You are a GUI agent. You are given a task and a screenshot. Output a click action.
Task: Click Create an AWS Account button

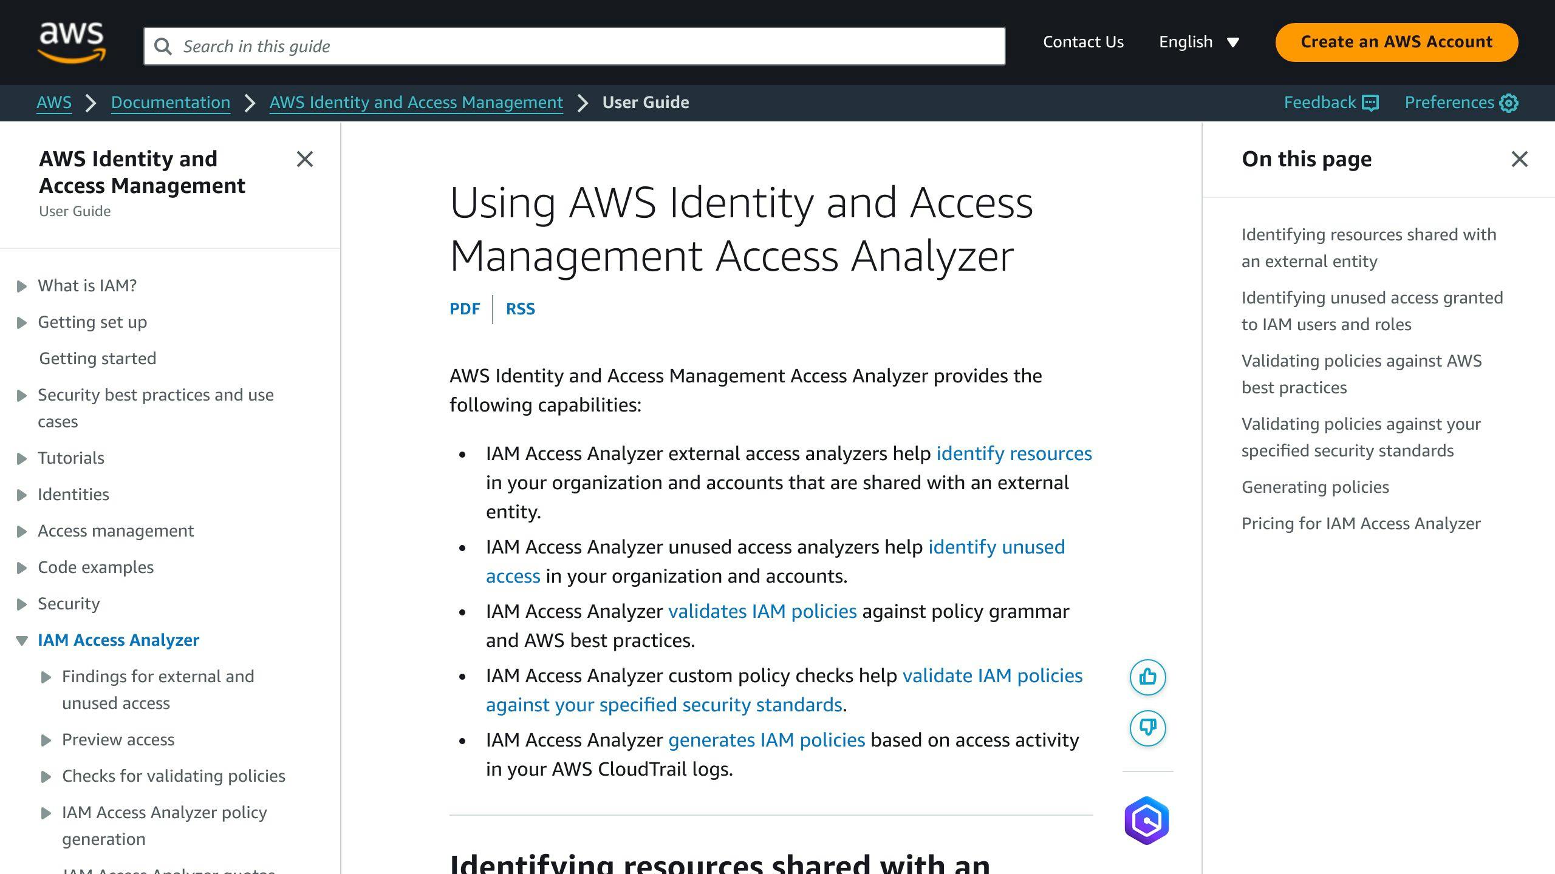[1396, 42]
